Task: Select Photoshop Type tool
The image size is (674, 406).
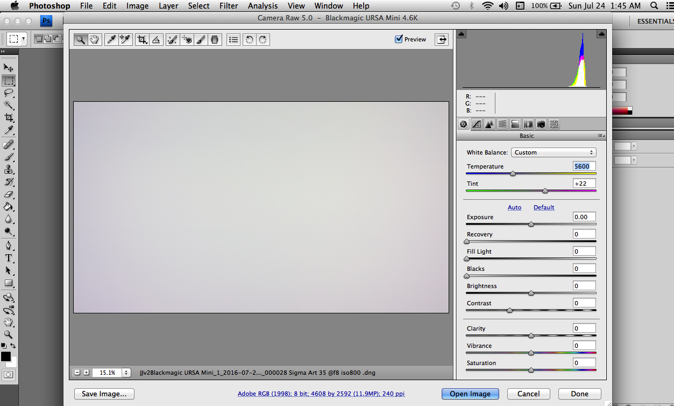Action: (9, 258)
